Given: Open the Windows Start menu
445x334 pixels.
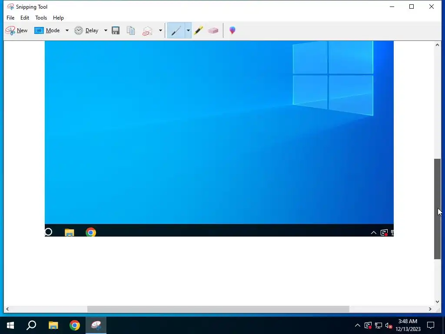Looking at the screenshot, I should pos(10,325).
